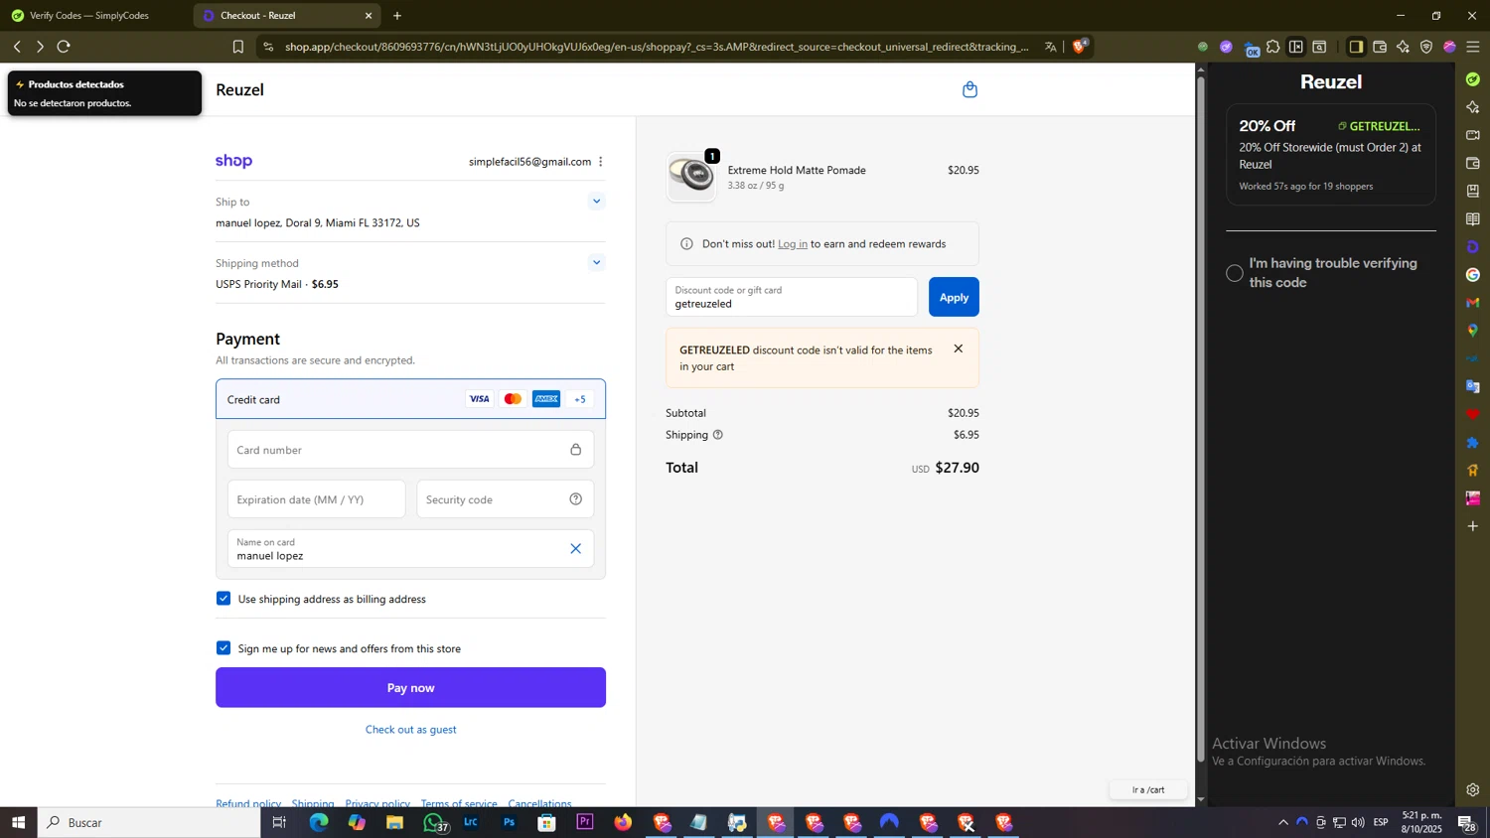Viewport: 1490px width, 838px height.
Task: Open Brave Wallet from the toolbar
Action: 1380,47
